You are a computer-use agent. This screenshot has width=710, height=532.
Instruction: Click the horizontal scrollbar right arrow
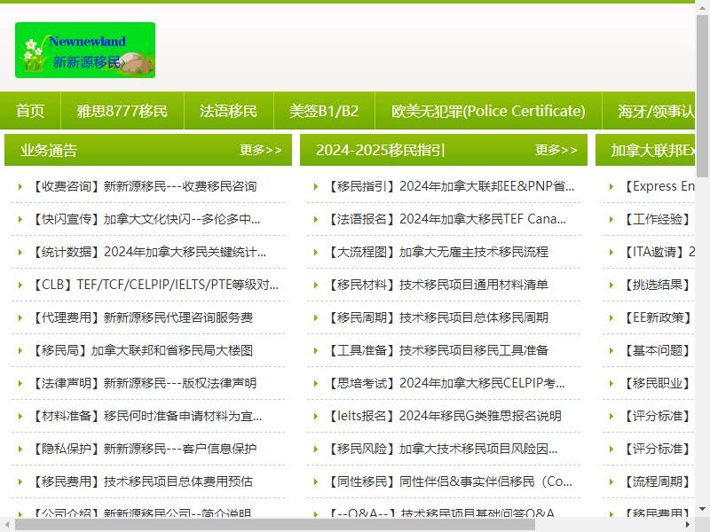coord(687,525)
